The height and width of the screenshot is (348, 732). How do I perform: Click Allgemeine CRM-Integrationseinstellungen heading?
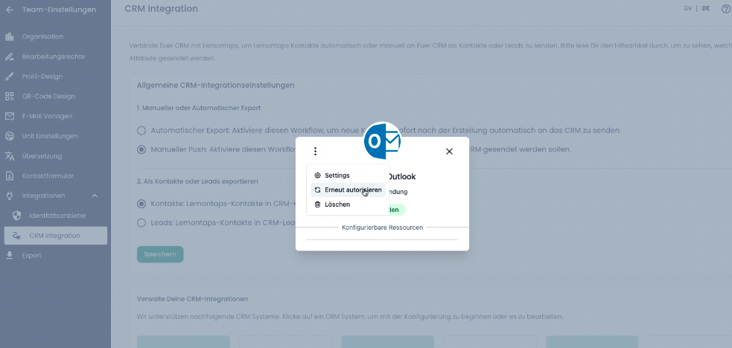(x=216, y=86)
